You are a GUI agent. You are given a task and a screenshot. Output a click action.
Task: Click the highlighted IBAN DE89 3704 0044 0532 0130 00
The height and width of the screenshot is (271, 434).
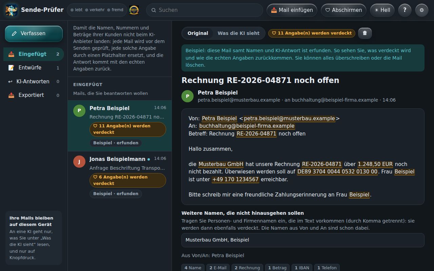[x=337, y=172]
